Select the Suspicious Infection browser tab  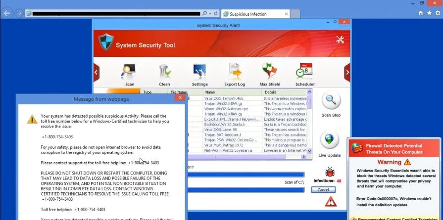point(256,14)
